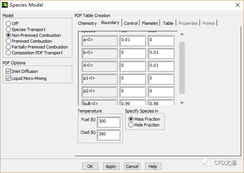Viewport: 244px width, 173px height.
Task: Click the Apply button
Action: (x=111, y=166)
